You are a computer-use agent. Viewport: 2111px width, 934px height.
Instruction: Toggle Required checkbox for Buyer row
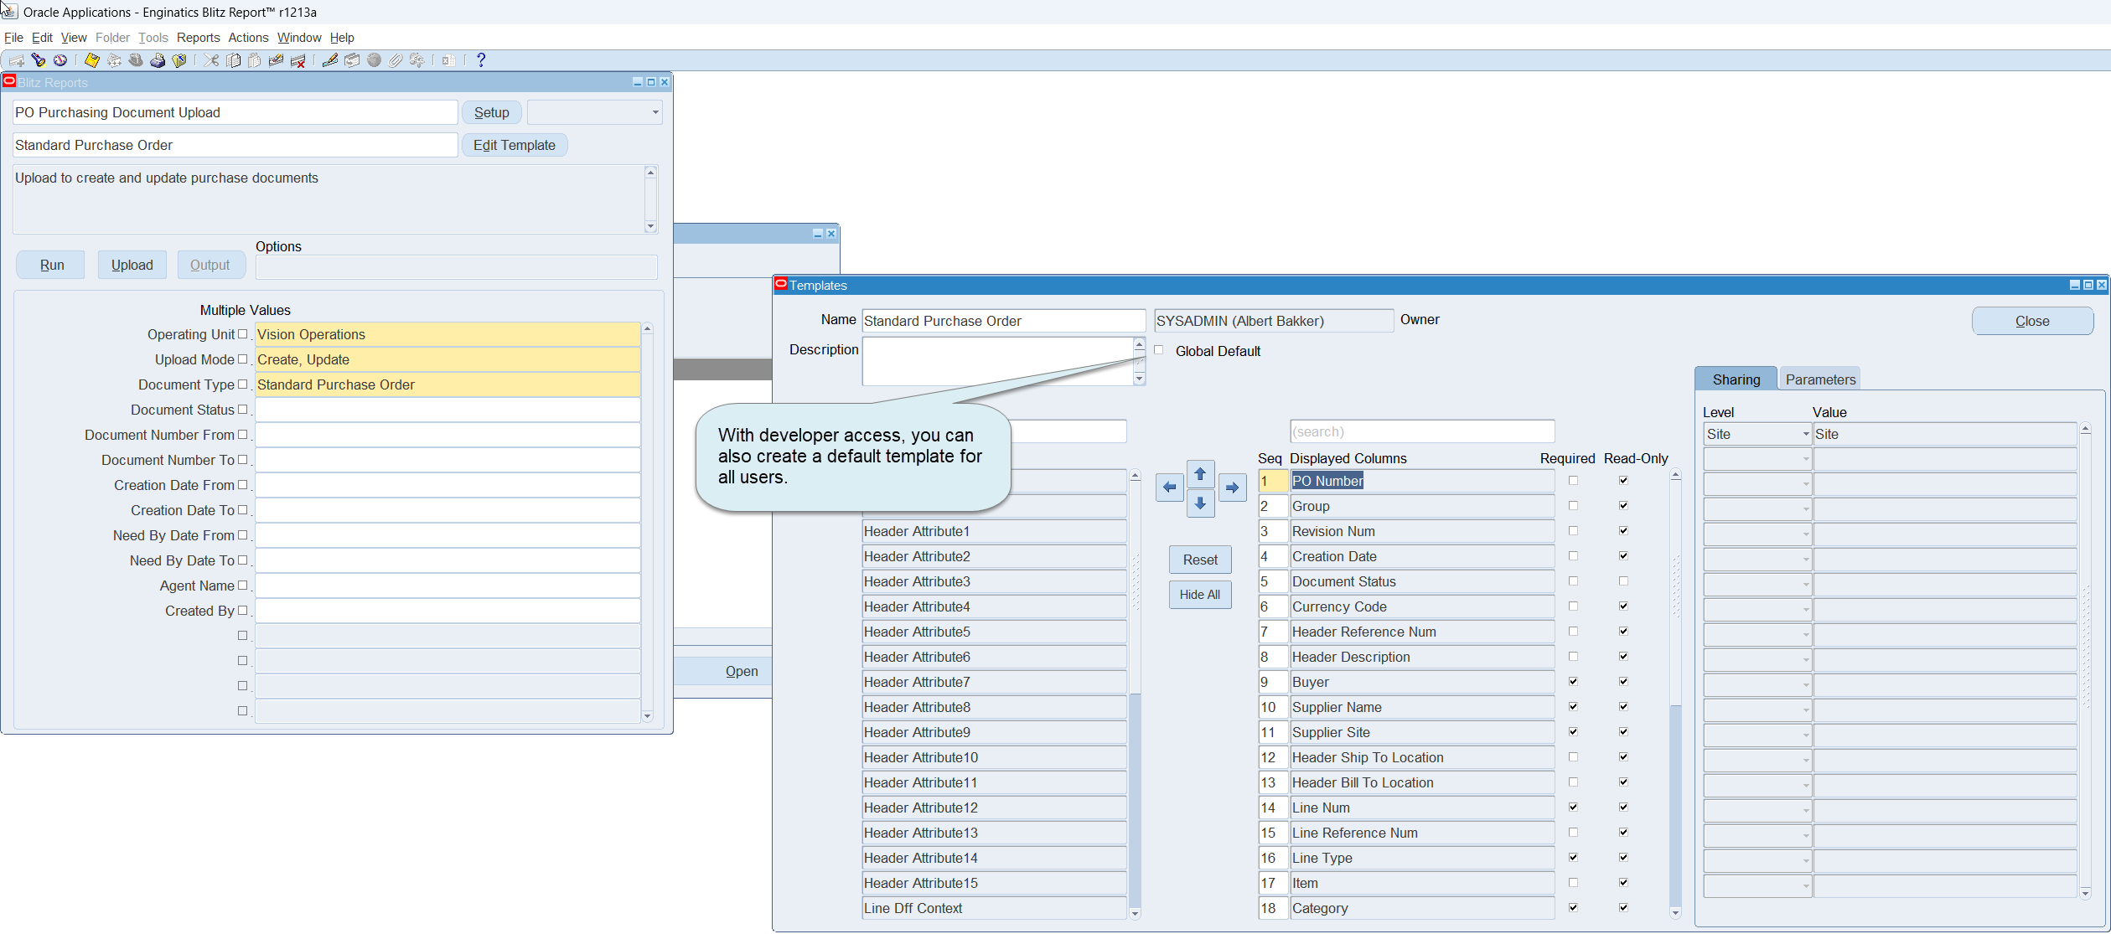click(1573, 682)
